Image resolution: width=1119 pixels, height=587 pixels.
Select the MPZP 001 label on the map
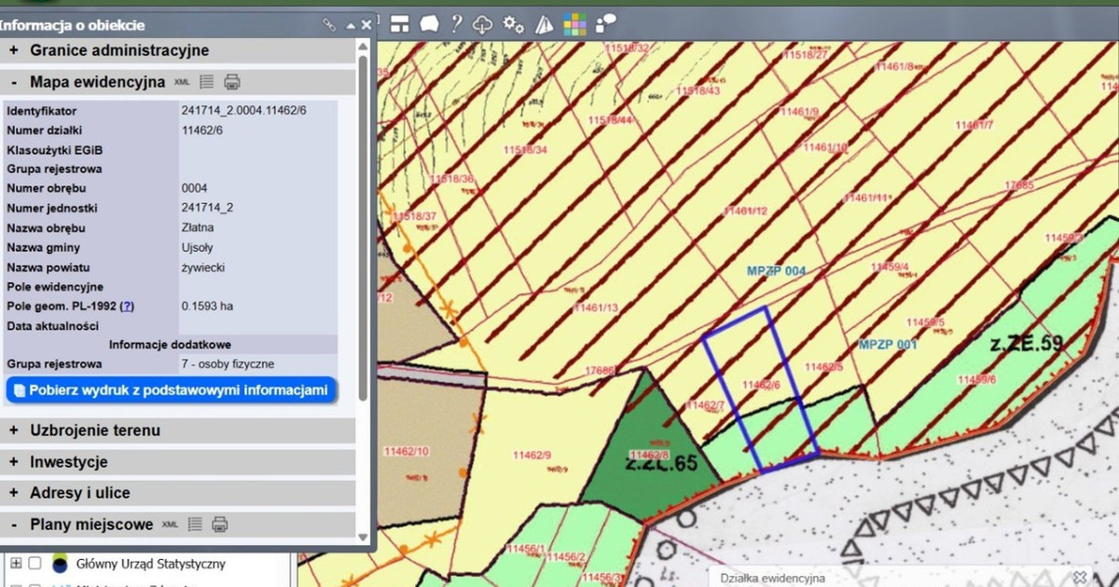click(888, 344)
